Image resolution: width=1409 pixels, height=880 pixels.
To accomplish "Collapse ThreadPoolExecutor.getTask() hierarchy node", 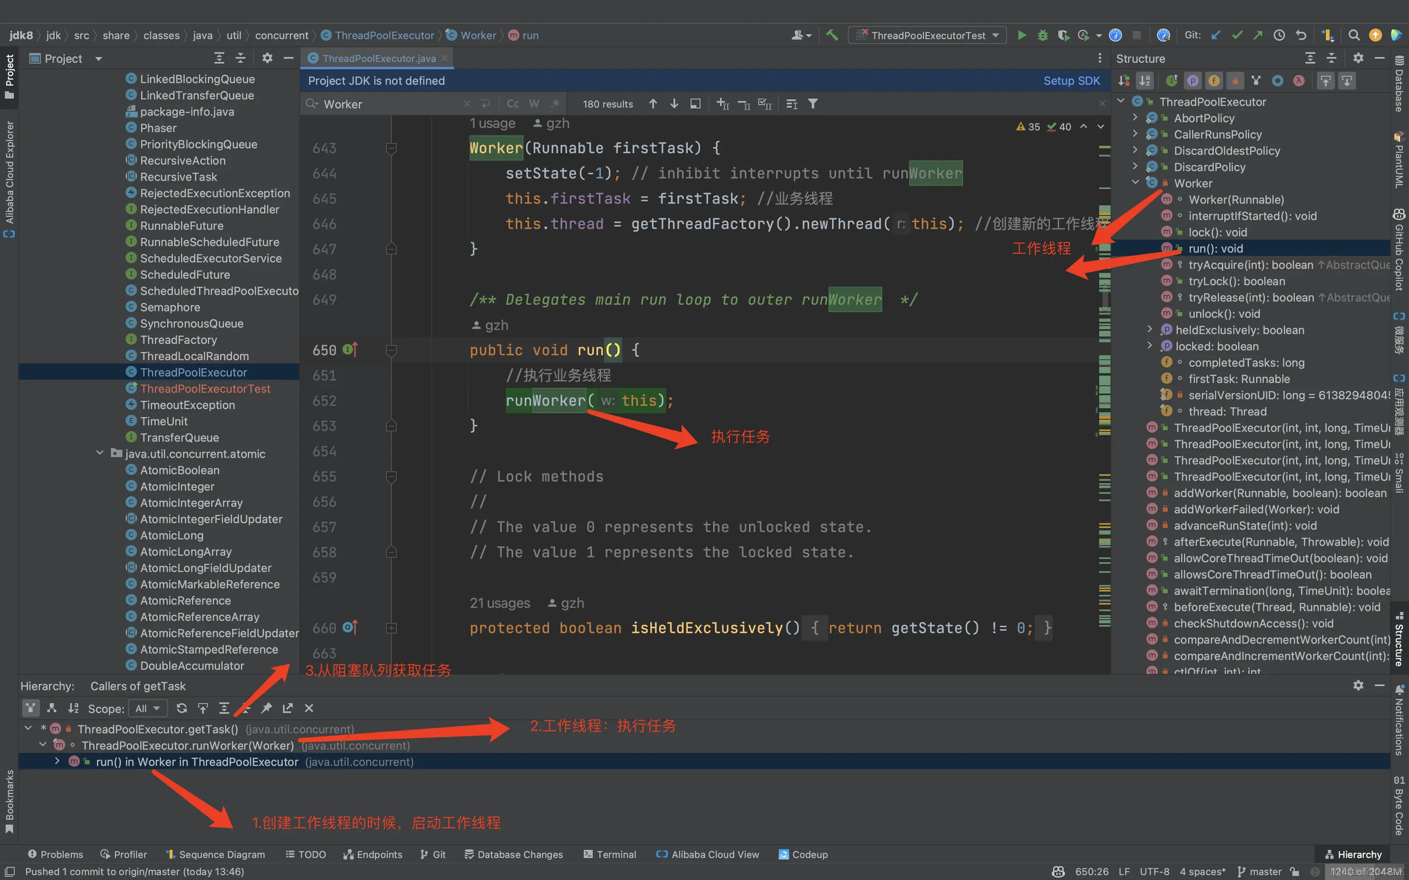I will click(x=28, y=728).
